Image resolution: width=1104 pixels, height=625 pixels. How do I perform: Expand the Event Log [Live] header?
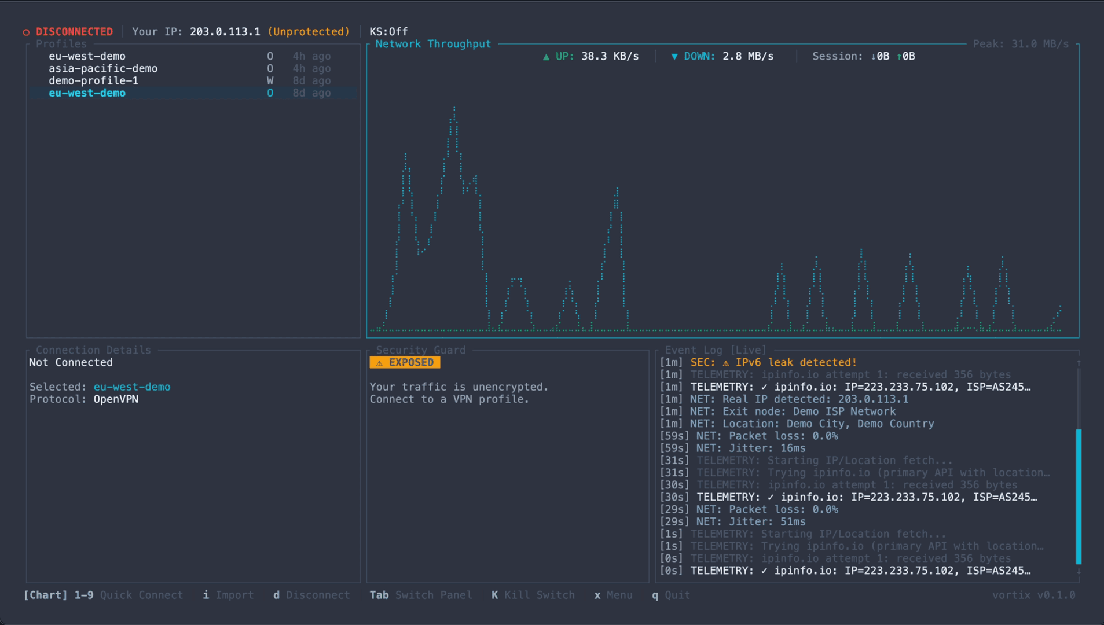(x=716, y=350)
